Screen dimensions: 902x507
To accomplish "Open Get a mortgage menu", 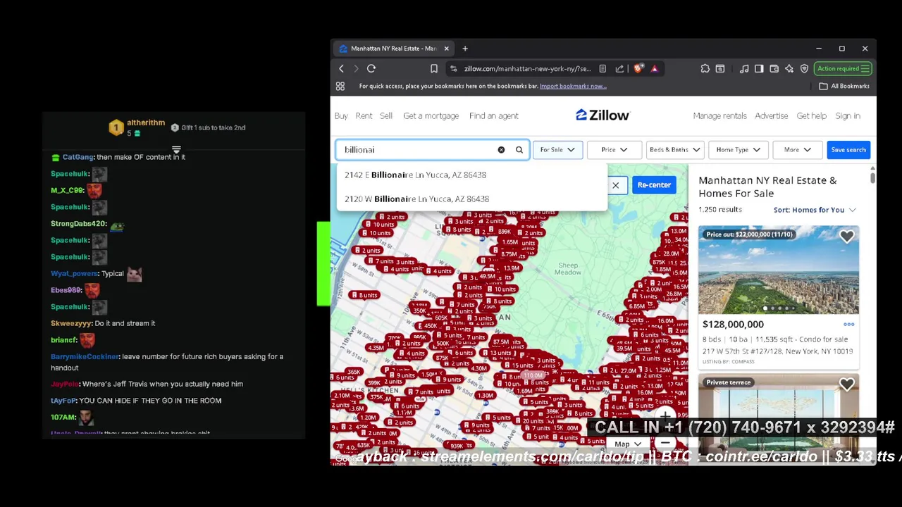I will click(x=431, y=116).
